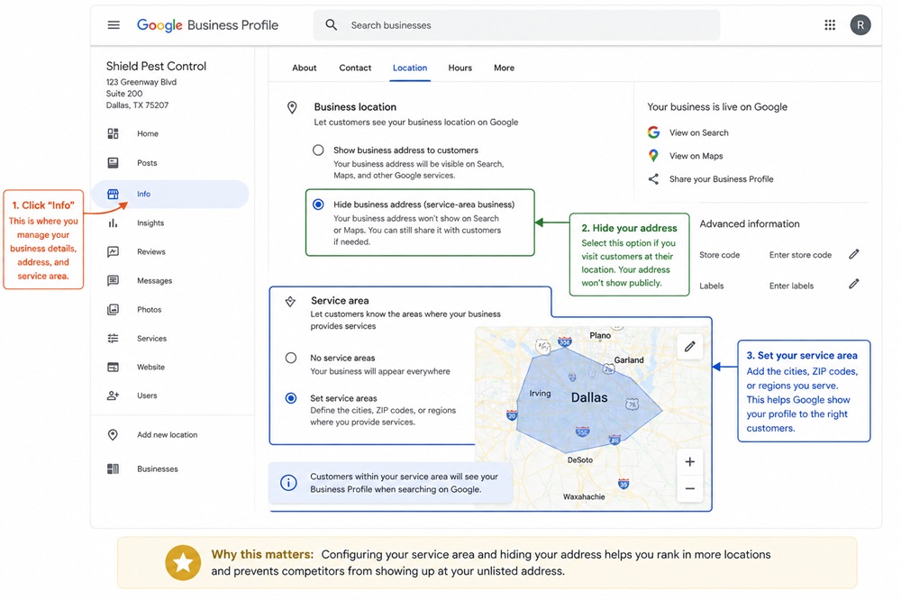The width and height of the screenshot is (901, 600).
Task: Click Add new location
Action: click(x=167, y=435)
